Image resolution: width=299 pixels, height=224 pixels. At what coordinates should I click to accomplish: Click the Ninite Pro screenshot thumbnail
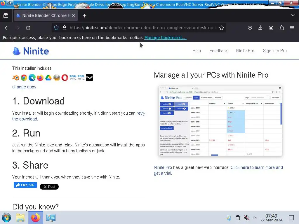(x=220, y=121)
